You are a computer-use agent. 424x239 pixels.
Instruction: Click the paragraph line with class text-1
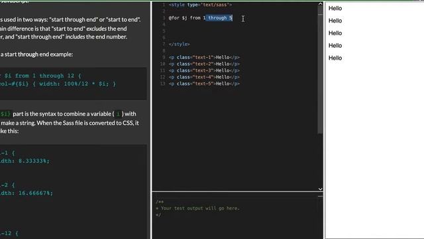pyautogui.click(x=204, y=57)
